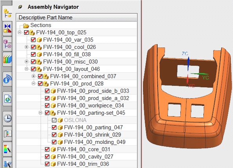Toggle the grayed OSLONA component checkbox
The image size is (233, 168).
54,120
